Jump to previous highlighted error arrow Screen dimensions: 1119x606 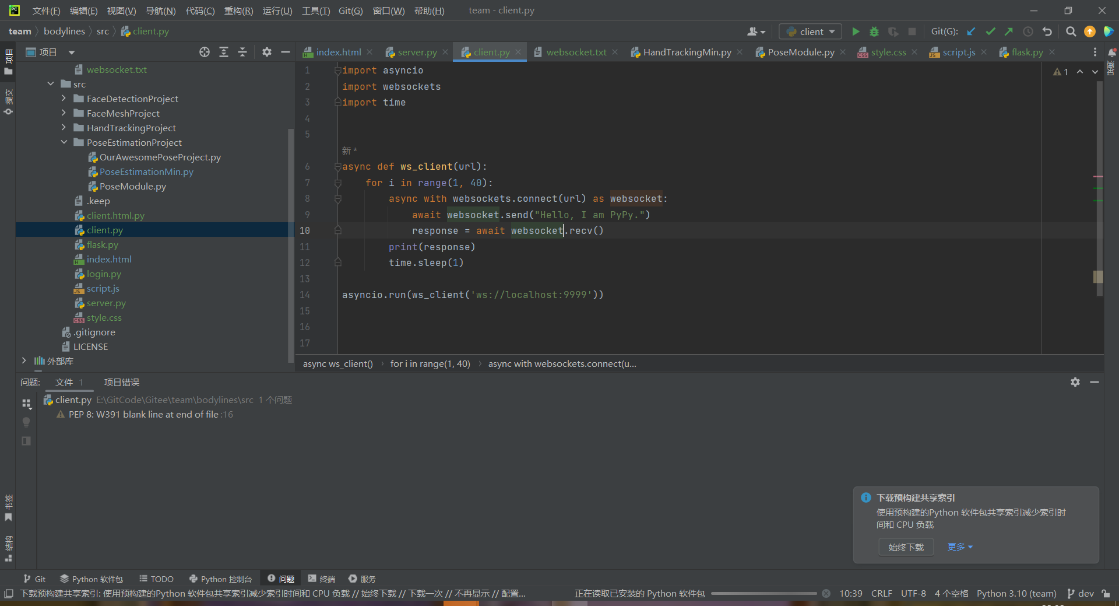tap(1080, 72)
